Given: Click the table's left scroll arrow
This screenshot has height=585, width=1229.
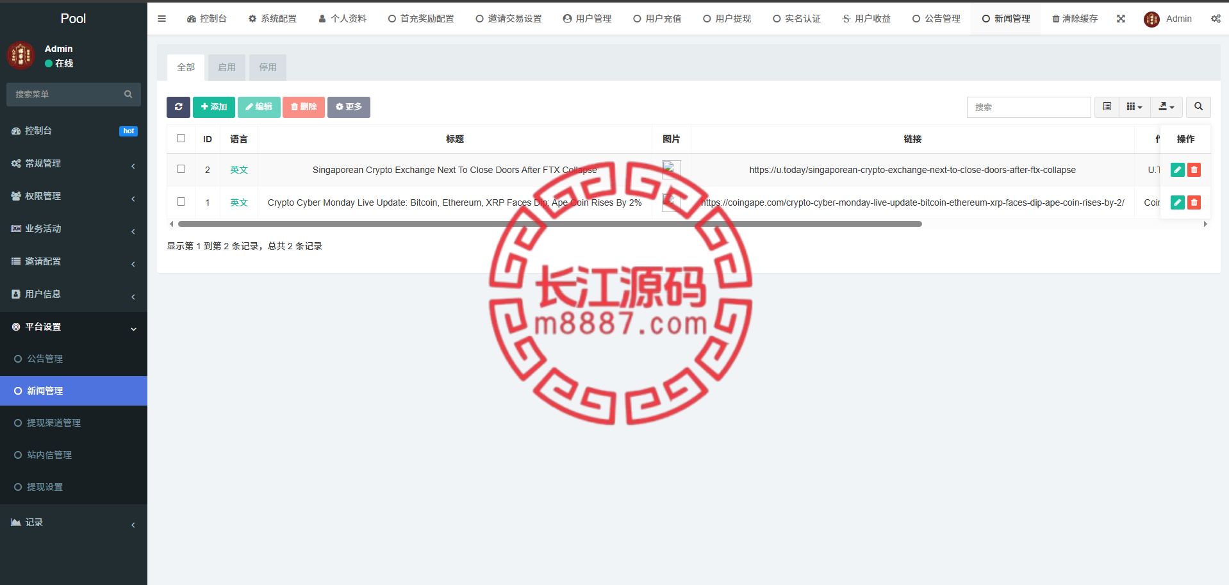Looking at the screenshot, I should [x=171, y=224].
